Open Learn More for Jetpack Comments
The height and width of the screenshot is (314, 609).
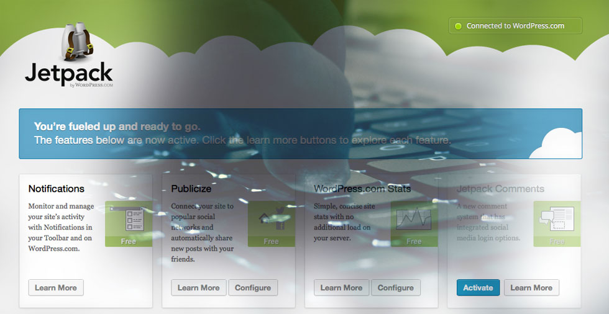531,288
